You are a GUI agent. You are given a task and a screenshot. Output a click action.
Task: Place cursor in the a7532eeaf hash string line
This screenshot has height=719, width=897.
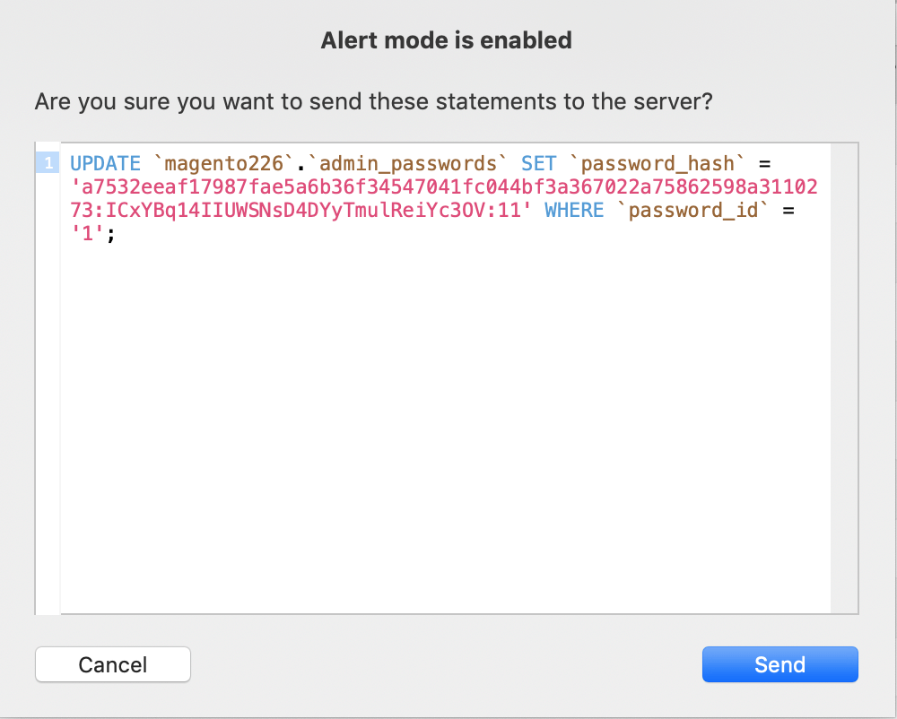point(444,186)
